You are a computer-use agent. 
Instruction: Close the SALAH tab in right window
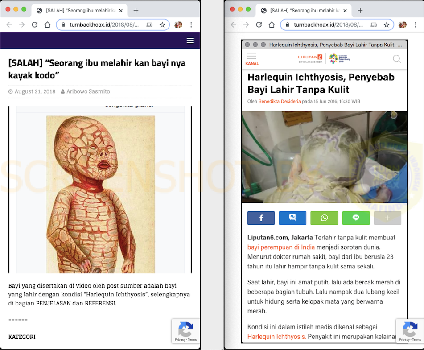[345, 11]
